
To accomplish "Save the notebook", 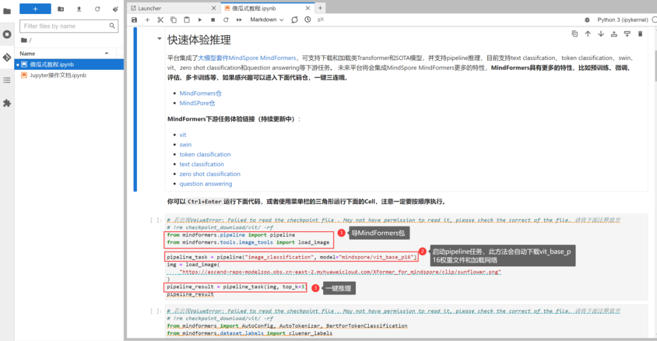I will (x=134, y=19).
